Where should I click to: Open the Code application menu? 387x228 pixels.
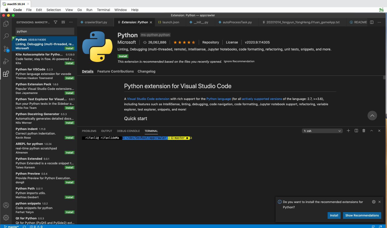point(17,10)
